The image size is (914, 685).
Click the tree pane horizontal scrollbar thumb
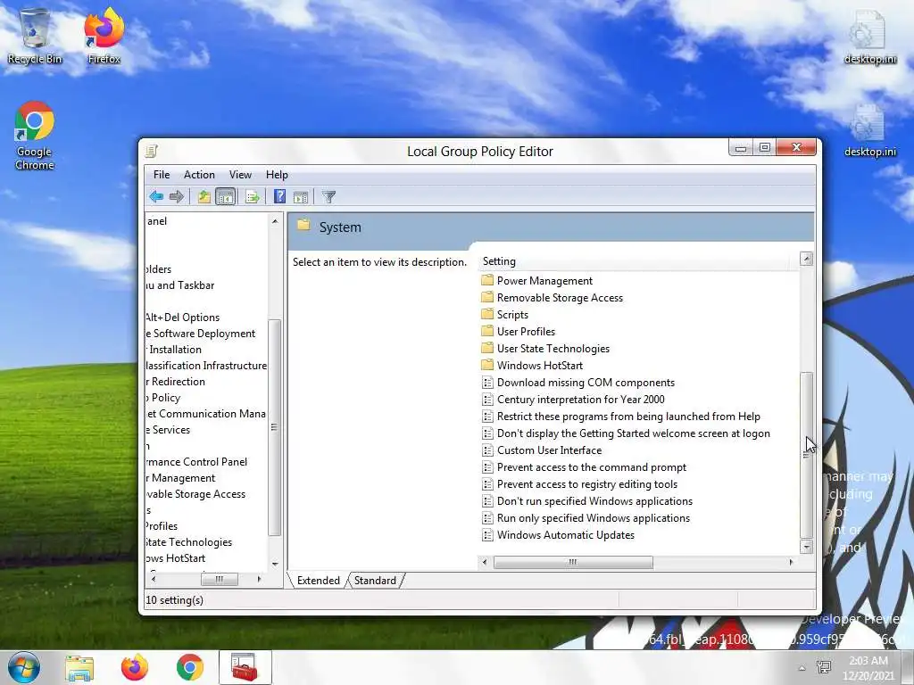pos(220,579)
